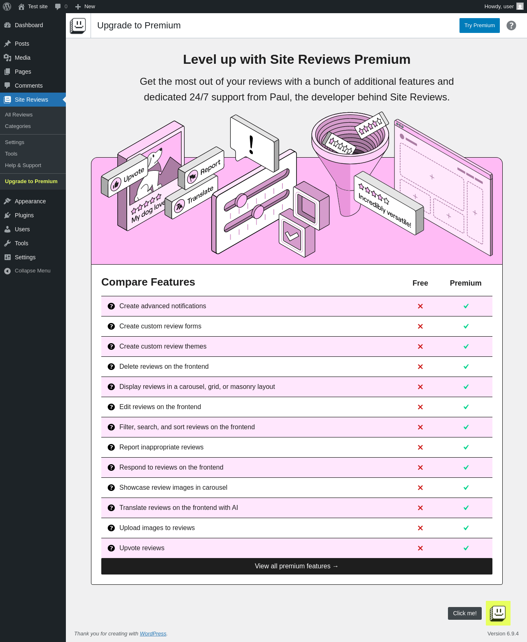The image size is (527, 642).
Task: Click the Site Reviews logo beside page title
Action: pos(78,26)
